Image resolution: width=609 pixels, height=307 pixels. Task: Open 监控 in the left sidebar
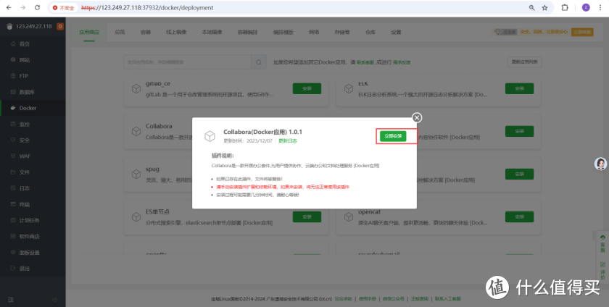[x=25, y=125]
